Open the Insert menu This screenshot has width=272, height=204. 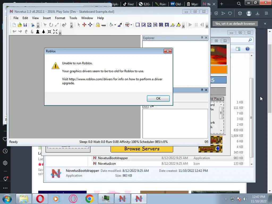[x=47, y=18]
